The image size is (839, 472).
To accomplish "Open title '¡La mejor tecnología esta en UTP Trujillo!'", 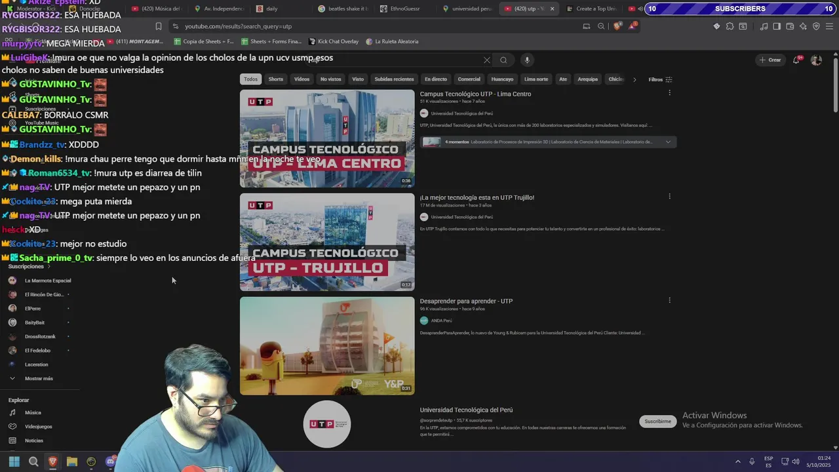I will pos(477,197).
